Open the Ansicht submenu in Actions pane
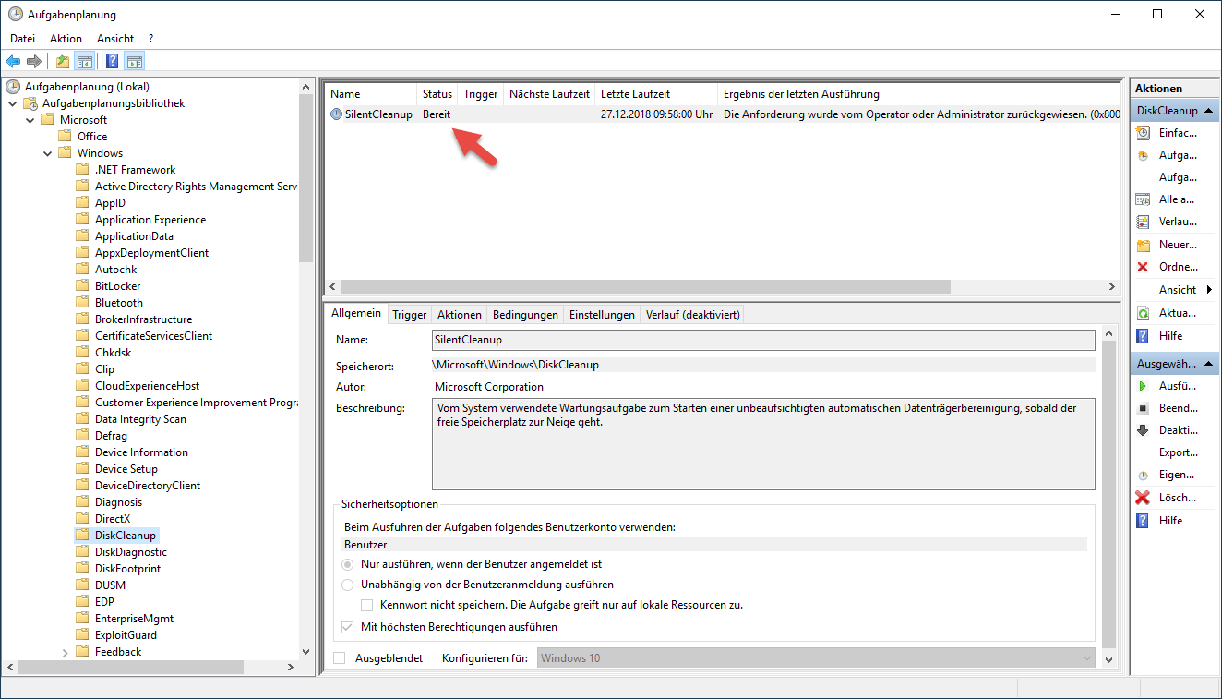Image resolution: width=1222 pixels, height=699 pixels. (x=1182, y=290)
